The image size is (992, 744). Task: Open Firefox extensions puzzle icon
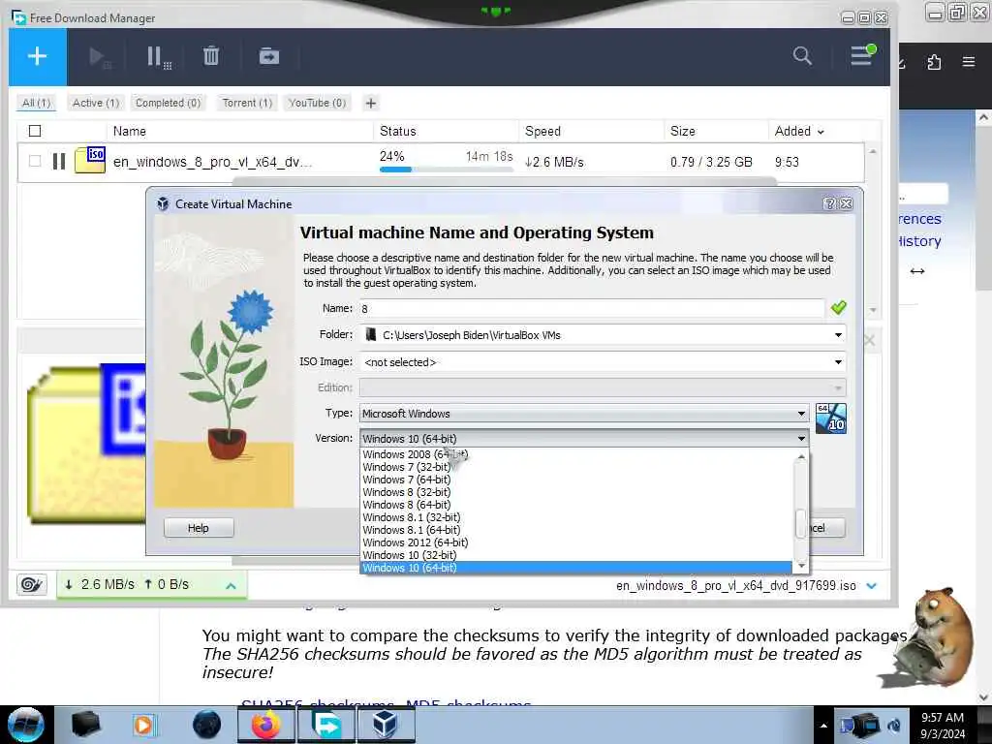pyautogui.click(x=934, y=62)
